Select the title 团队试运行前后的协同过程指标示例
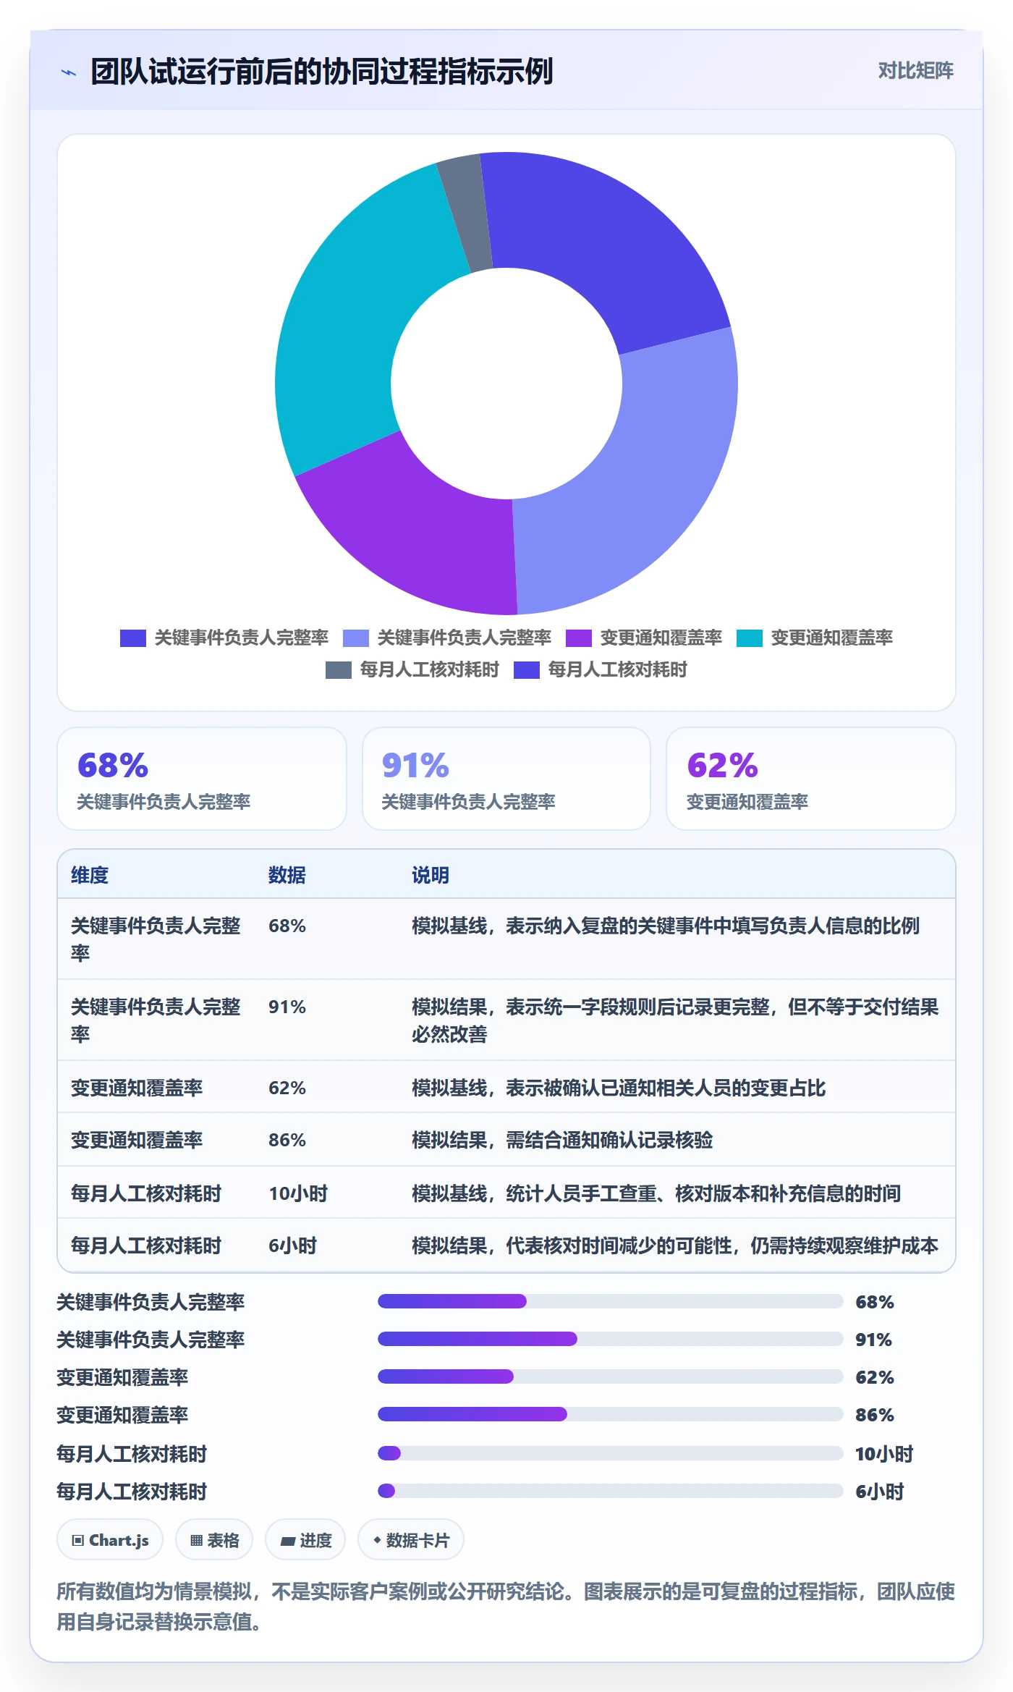Viewport: 1013px width, 1692px height. [322, 72]
